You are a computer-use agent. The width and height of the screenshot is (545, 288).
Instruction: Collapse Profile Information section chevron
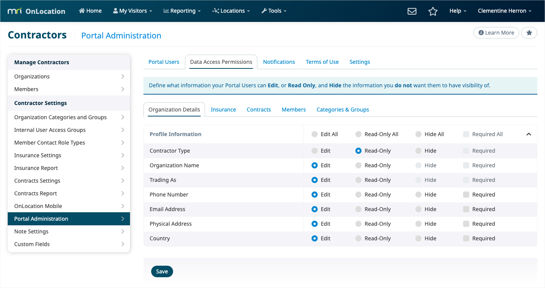529,134
